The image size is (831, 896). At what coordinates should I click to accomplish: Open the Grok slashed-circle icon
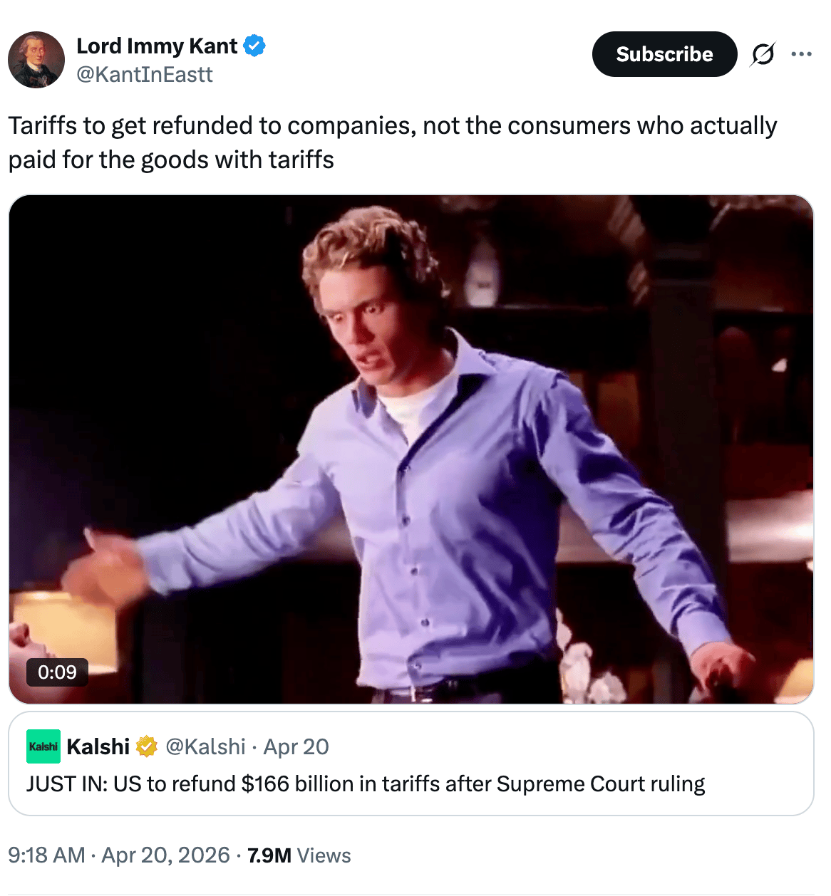pyautogui.click(x=763, y=54)
